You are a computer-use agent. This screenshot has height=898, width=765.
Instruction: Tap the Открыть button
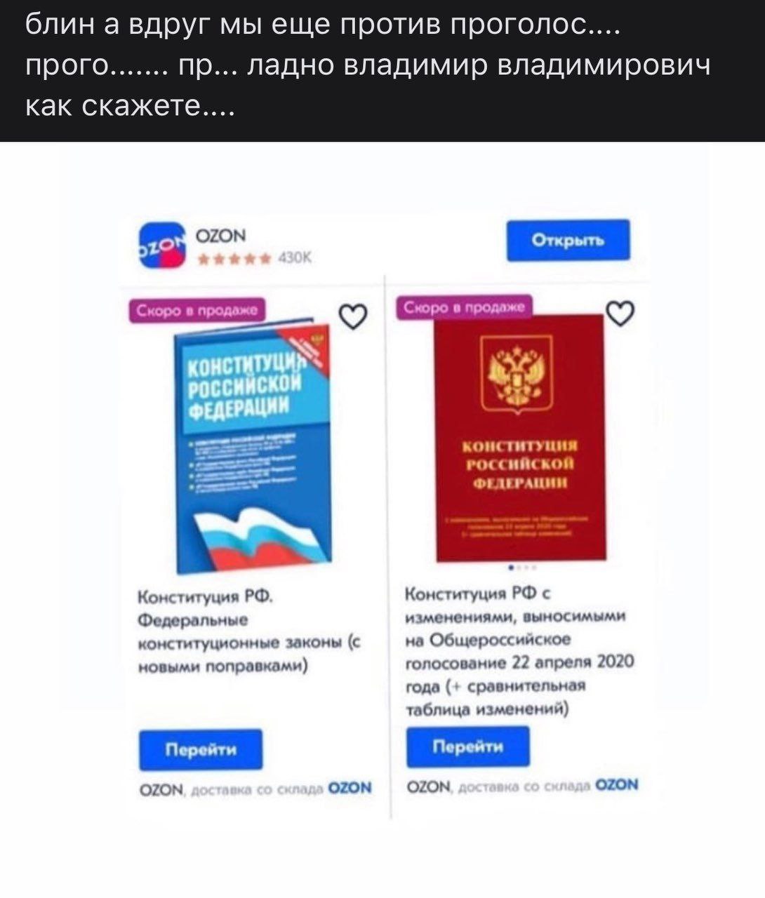(568, 241)
